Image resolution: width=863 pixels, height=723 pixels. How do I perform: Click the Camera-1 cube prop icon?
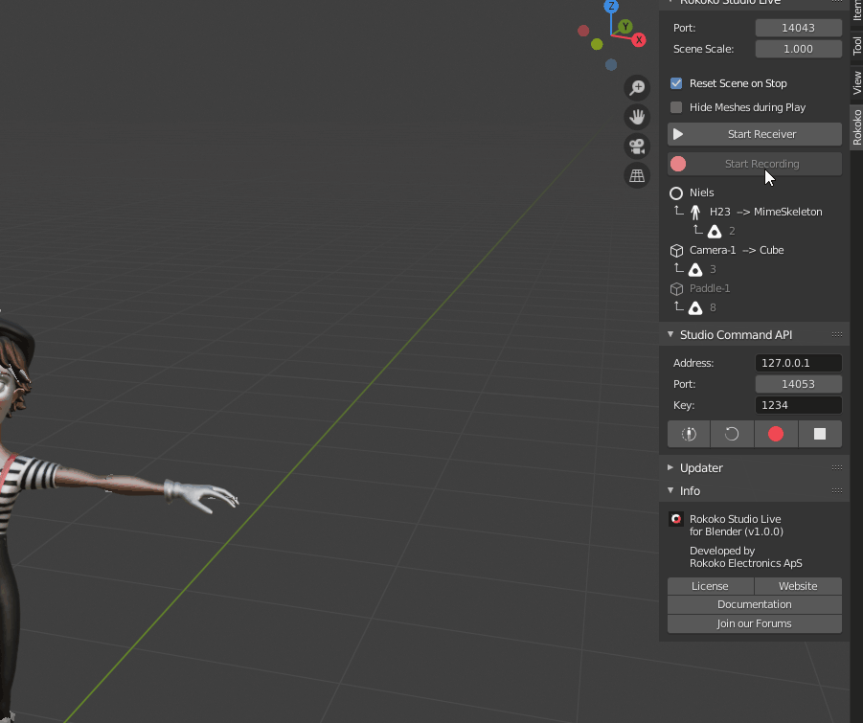pyautogui.click(x=676, y=250)
